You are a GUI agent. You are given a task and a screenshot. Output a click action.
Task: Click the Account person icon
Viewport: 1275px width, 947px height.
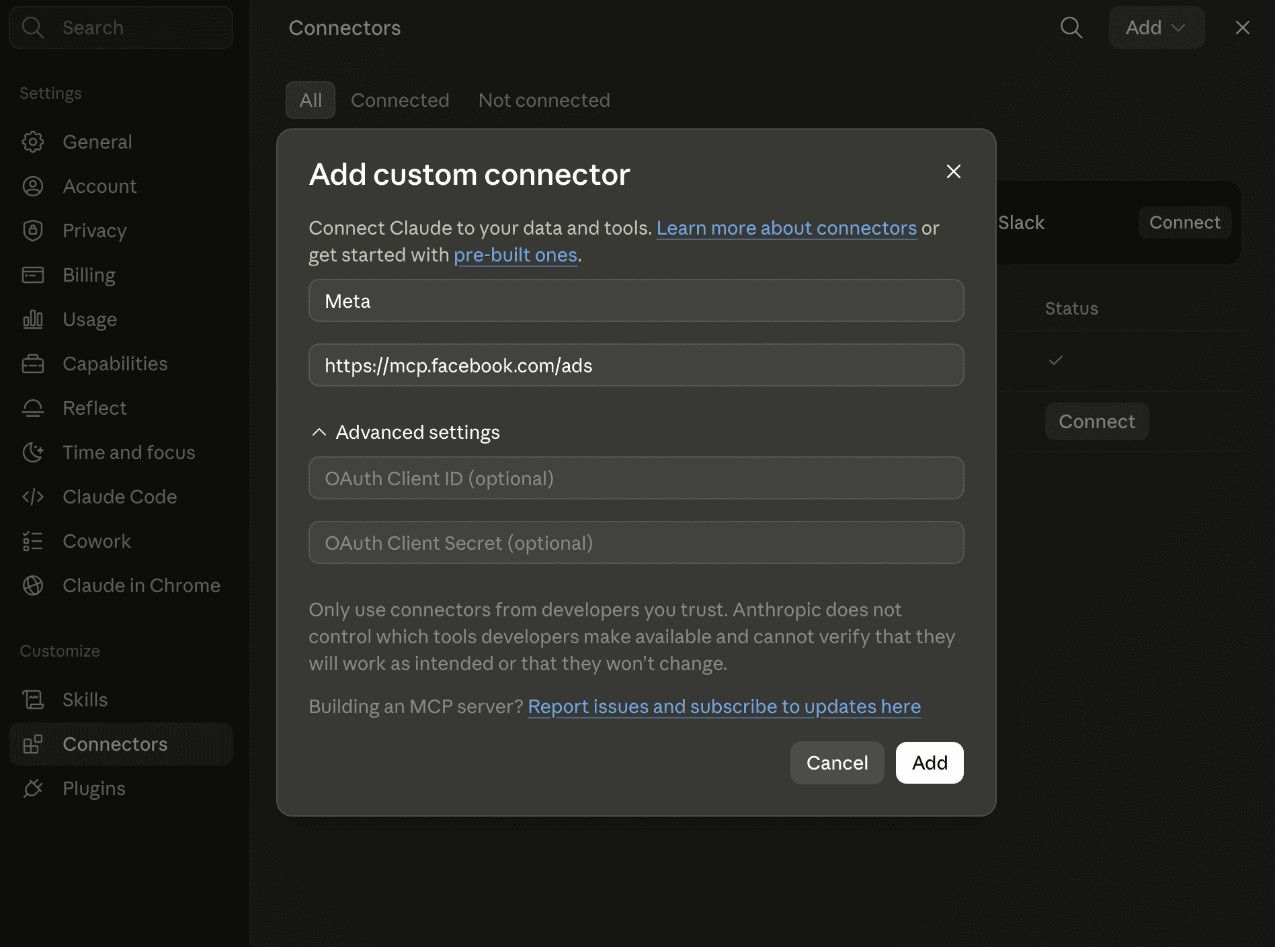[x=33, y=186]
